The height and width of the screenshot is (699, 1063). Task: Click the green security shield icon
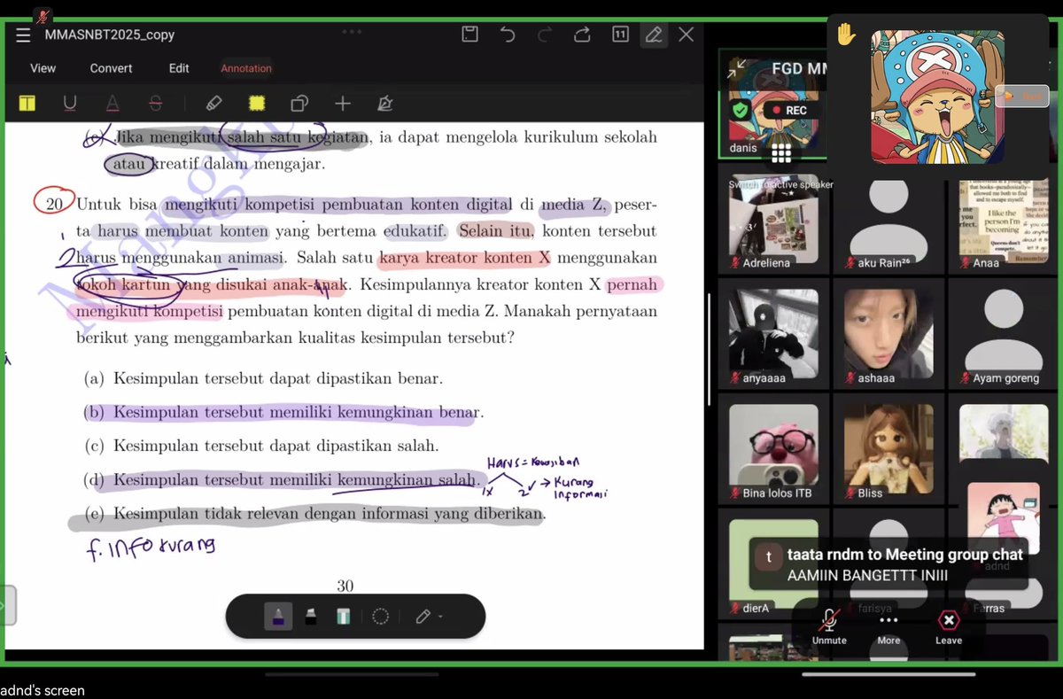tap(741, 110)
